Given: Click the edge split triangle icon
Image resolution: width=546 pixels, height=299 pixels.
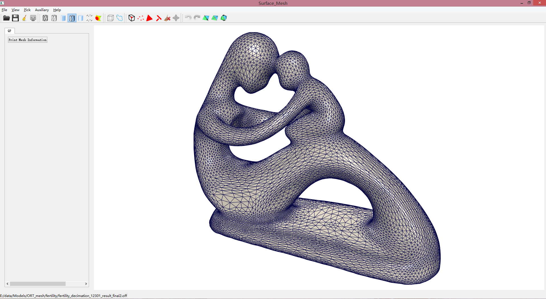Looking at the screenshot, I should pos(215,18).
